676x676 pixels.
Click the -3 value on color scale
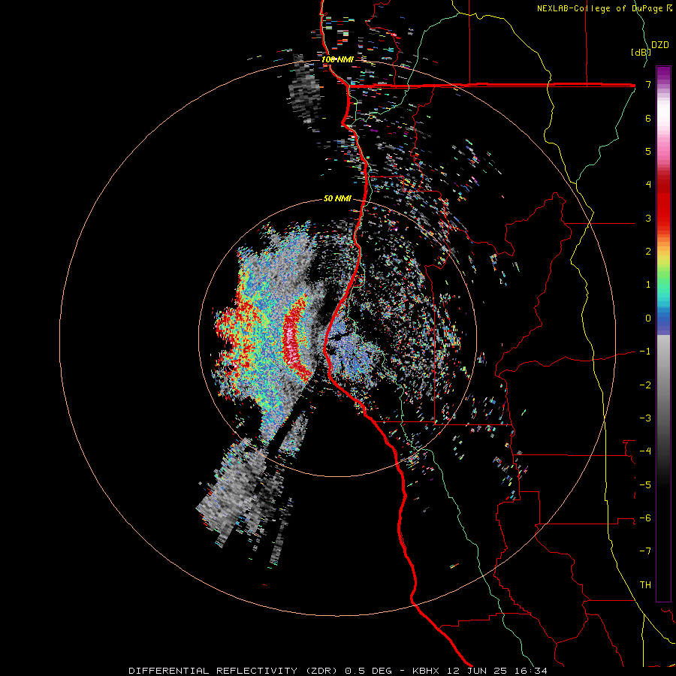click(x=645, y=418)
